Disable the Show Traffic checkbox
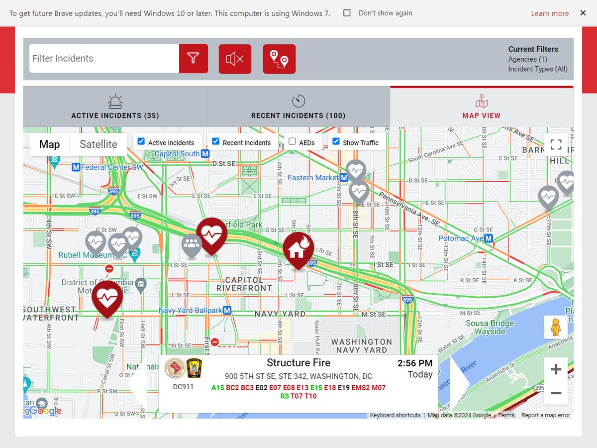Viewport: 597px width, 448px height. (336, 142)
